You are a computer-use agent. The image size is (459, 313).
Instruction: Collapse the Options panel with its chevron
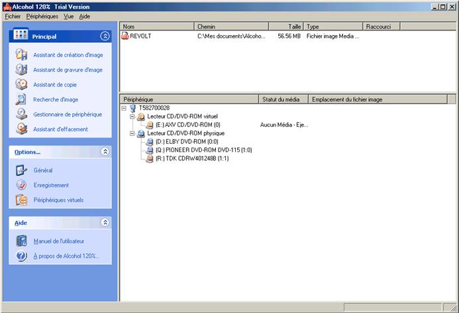[x=105, y=152]
